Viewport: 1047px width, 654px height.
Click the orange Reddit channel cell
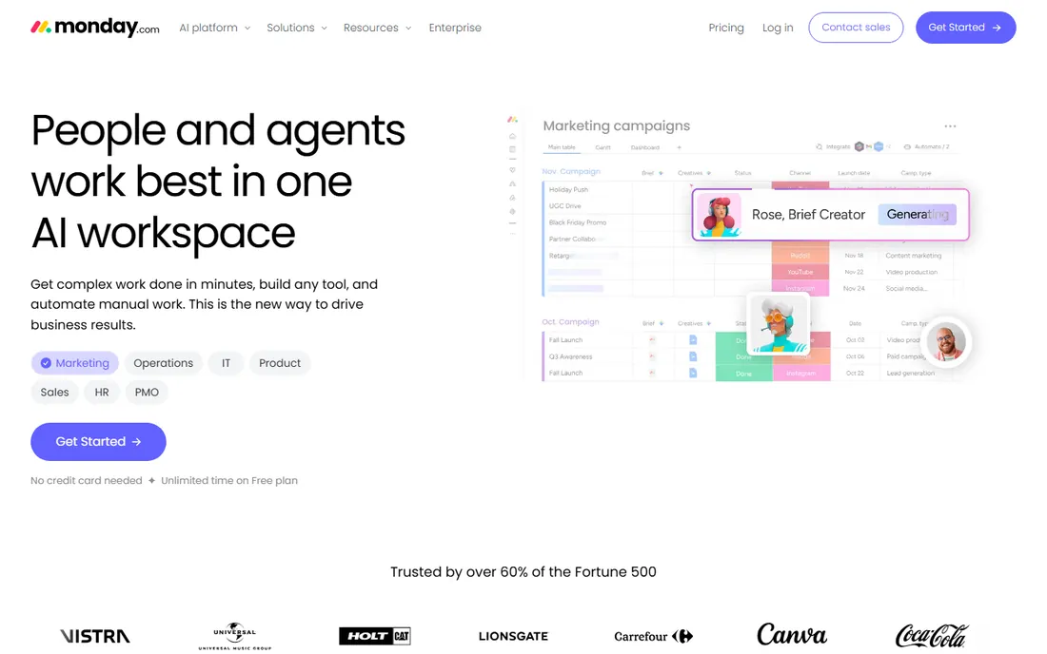(800, 256)
